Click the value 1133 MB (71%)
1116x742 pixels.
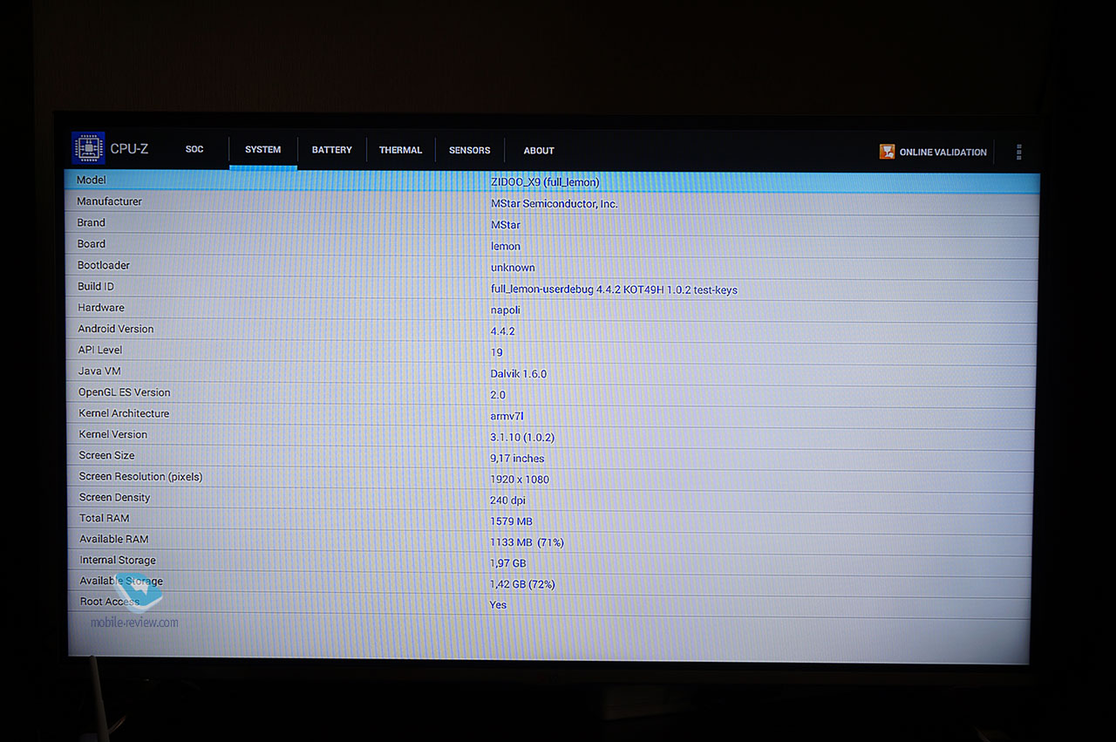click(527, 542)
